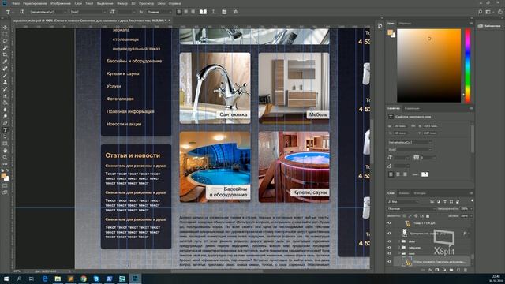Select the Rectangle shape tool
Viewport: 505px width, 284px height.
coord(5,144)
